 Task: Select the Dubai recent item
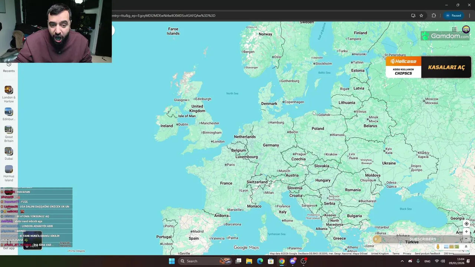click(x=9, y=154)
